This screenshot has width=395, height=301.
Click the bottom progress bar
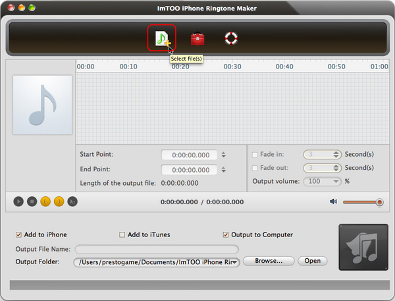point(199,285)
